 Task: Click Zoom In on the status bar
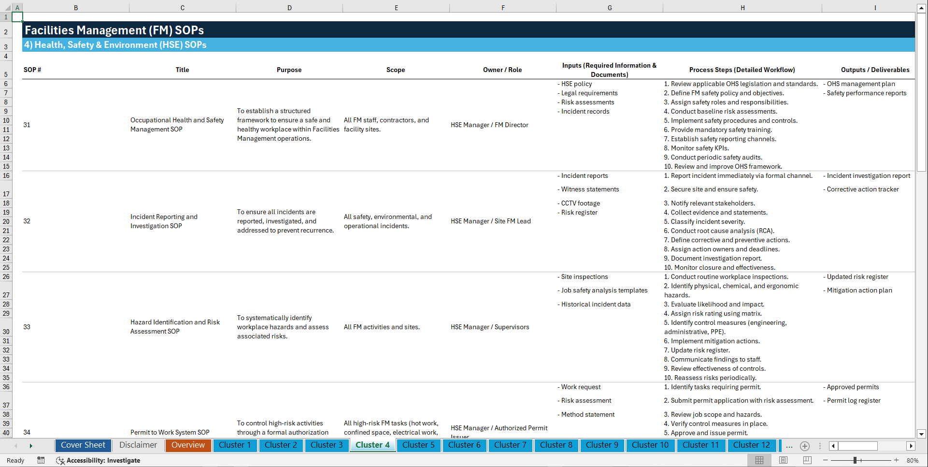click(x=897, y=460)
